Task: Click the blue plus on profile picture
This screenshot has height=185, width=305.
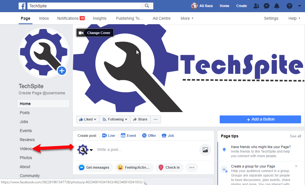Action: [x=62, y=71]
